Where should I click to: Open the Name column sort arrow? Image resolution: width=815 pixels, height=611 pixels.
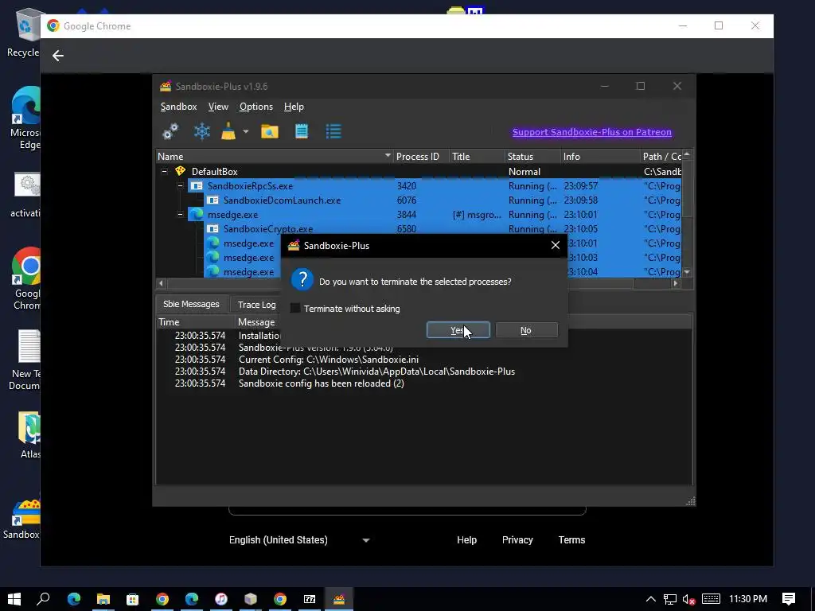tap(388, 155)
